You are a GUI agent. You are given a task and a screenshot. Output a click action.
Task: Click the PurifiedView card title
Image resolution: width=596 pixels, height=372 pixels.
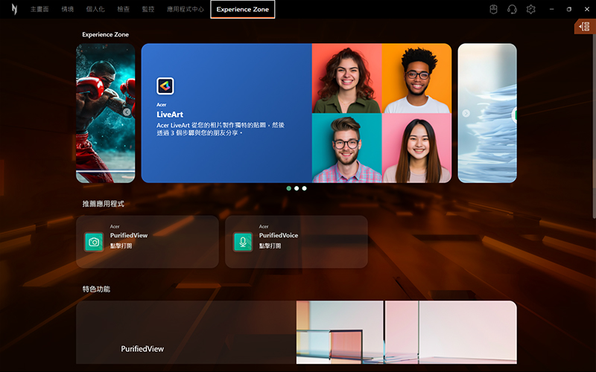click(129, 235)
